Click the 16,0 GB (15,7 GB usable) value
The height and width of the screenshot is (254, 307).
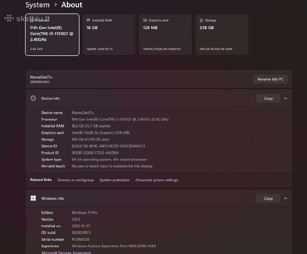(91, 126)
